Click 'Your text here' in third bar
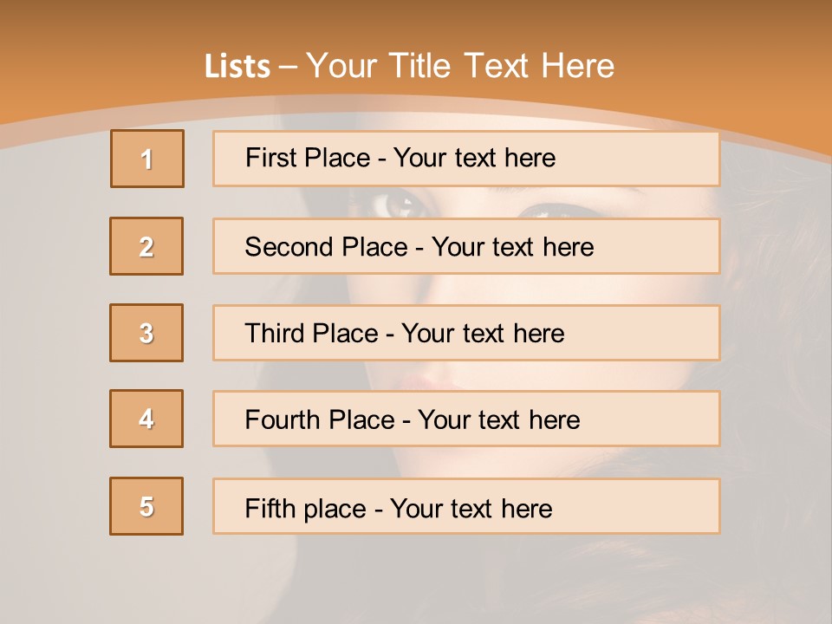Screen dimensions: 832x624 (483, 333)
